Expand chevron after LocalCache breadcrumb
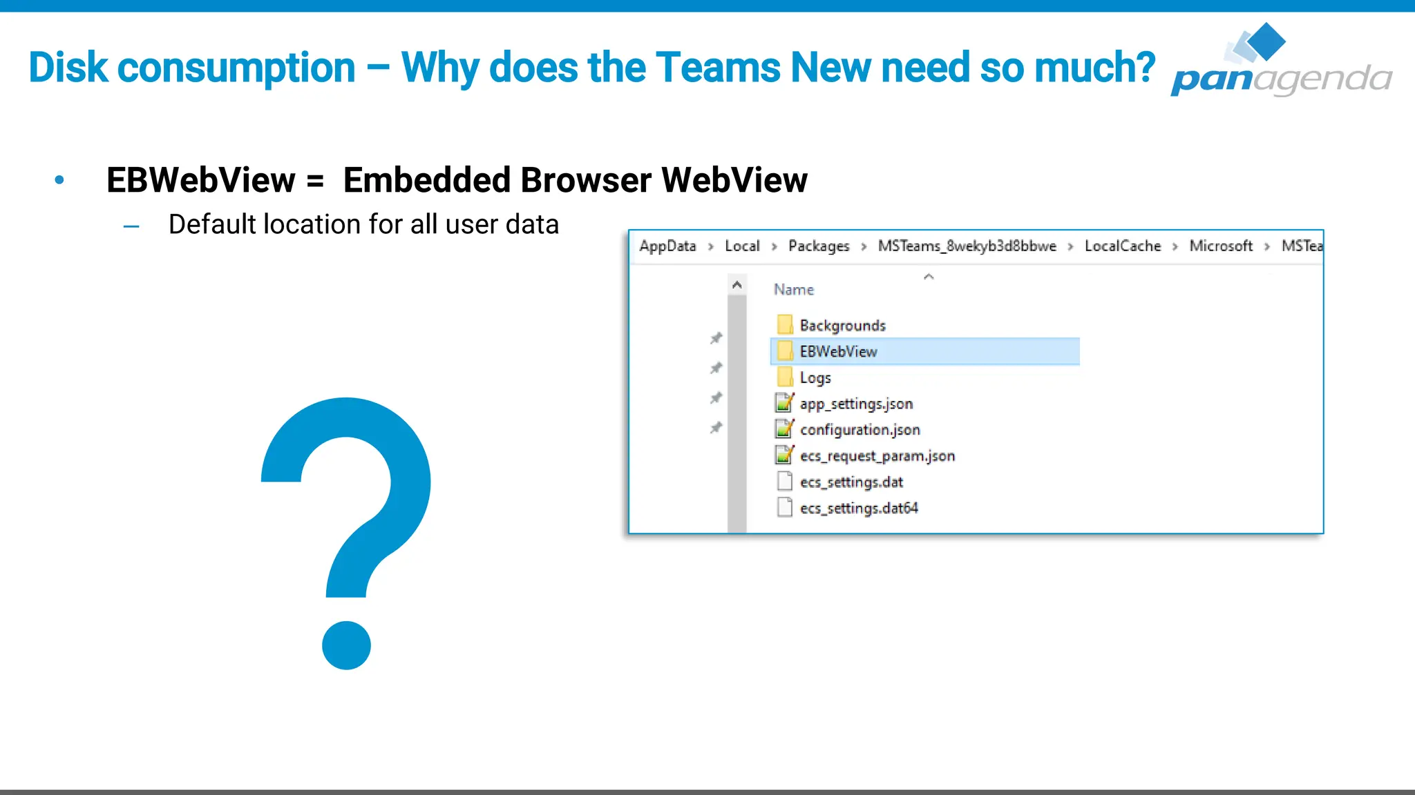 1175,246
